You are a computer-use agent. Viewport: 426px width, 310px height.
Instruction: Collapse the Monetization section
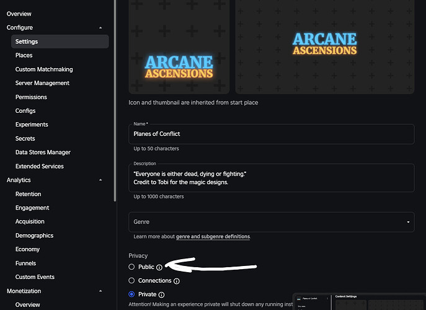pyautogui.click(x=100, y=291)
